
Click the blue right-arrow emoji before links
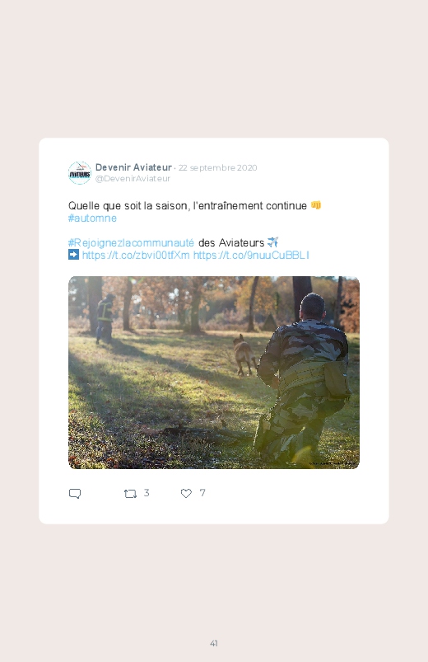(x=73, y=255)
